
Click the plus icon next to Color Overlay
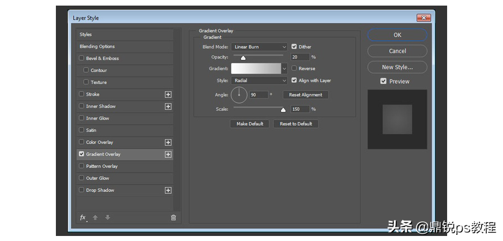tap(168, 143)
